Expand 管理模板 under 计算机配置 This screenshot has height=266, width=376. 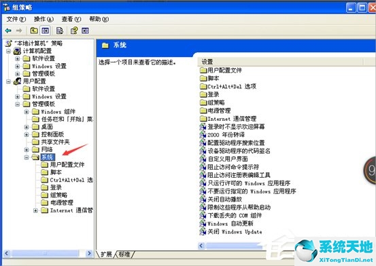[x=17, y=74]
